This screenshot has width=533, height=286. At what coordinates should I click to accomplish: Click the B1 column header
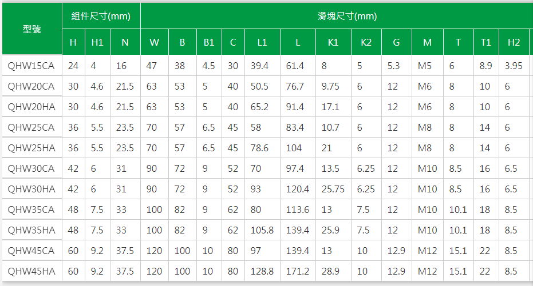click(x=209, y=42)
